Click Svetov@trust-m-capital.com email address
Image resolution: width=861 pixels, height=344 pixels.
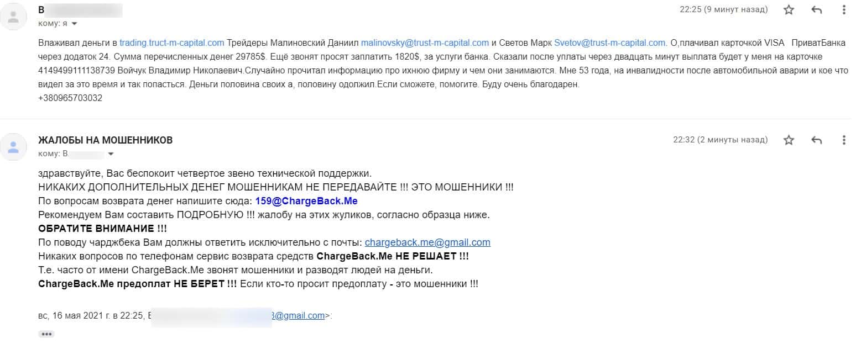click(610, 43)
